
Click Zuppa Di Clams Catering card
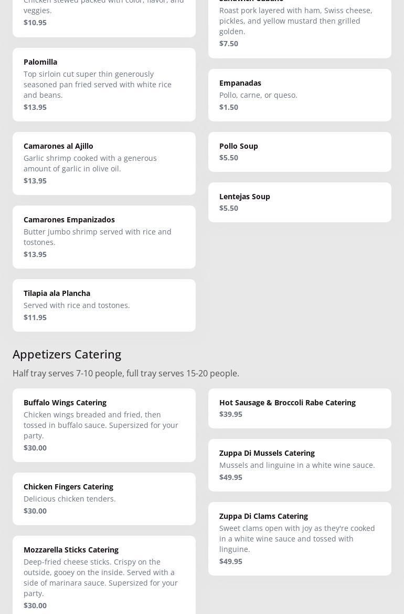(300, 538)
